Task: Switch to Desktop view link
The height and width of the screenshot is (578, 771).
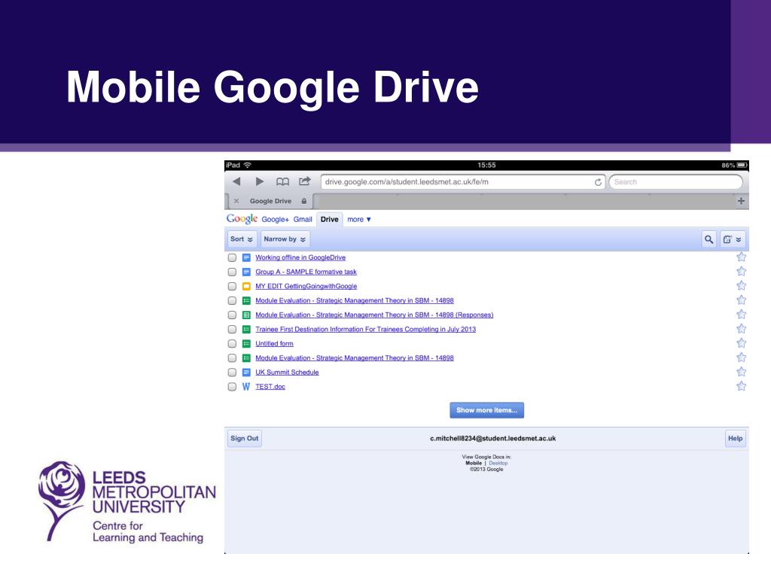Action: click(498, 463)
